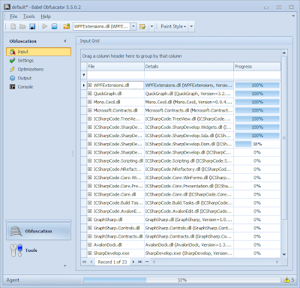Open the File menu

13,16
